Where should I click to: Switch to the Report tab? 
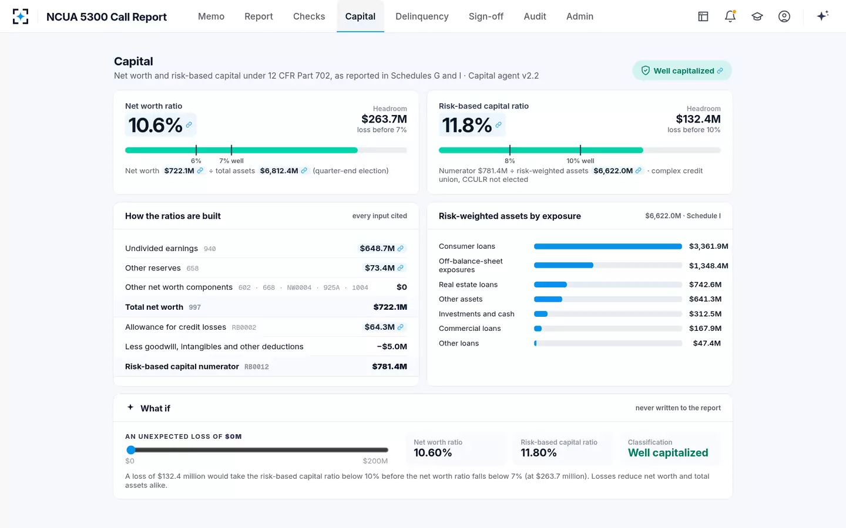tap(258, 16)
